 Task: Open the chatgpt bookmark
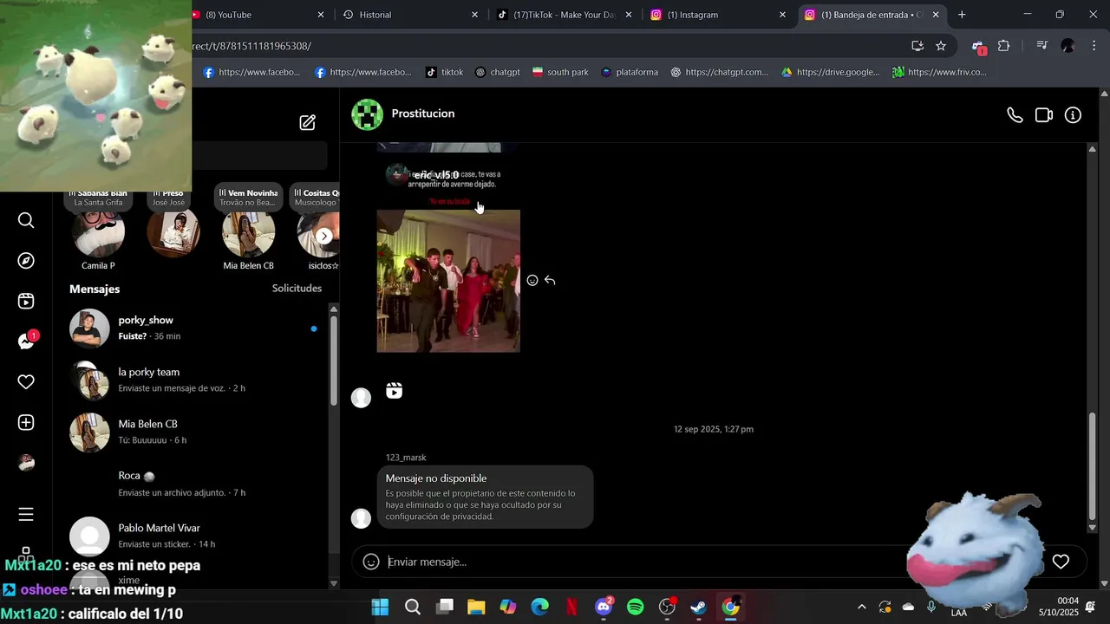click(497, 72)
